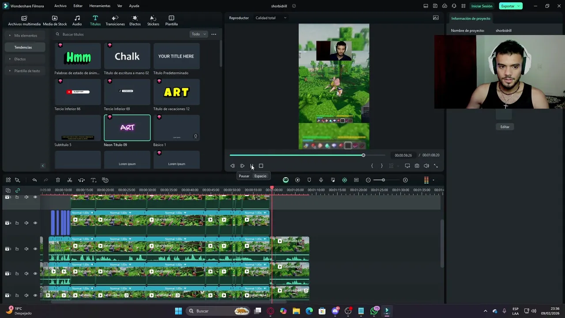
Task: Open the Stickers panel
Action: 153,21
